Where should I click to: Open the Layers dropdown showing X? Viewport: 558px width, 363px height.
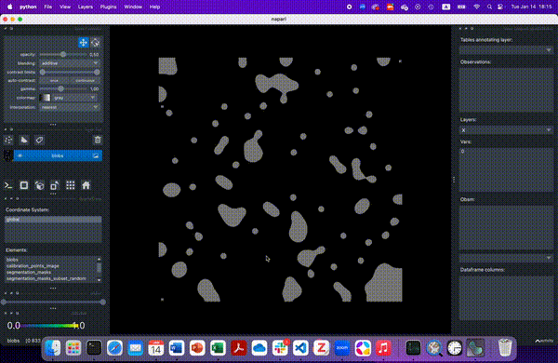(506, 130)
